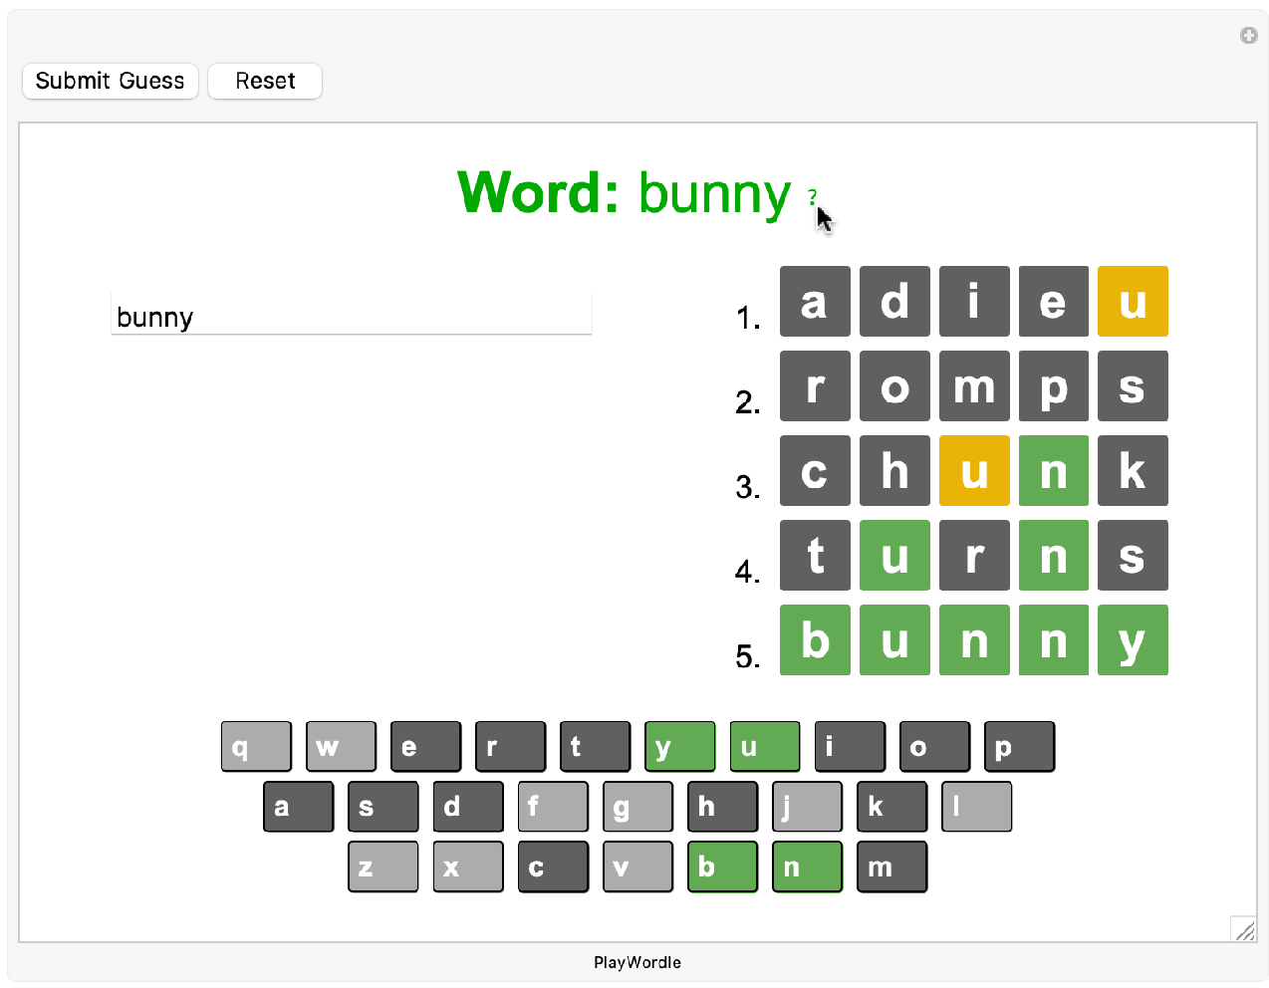Click the 'Word: bunny' heading
The width and height of the screenshot is (1269, 988).
624,192
